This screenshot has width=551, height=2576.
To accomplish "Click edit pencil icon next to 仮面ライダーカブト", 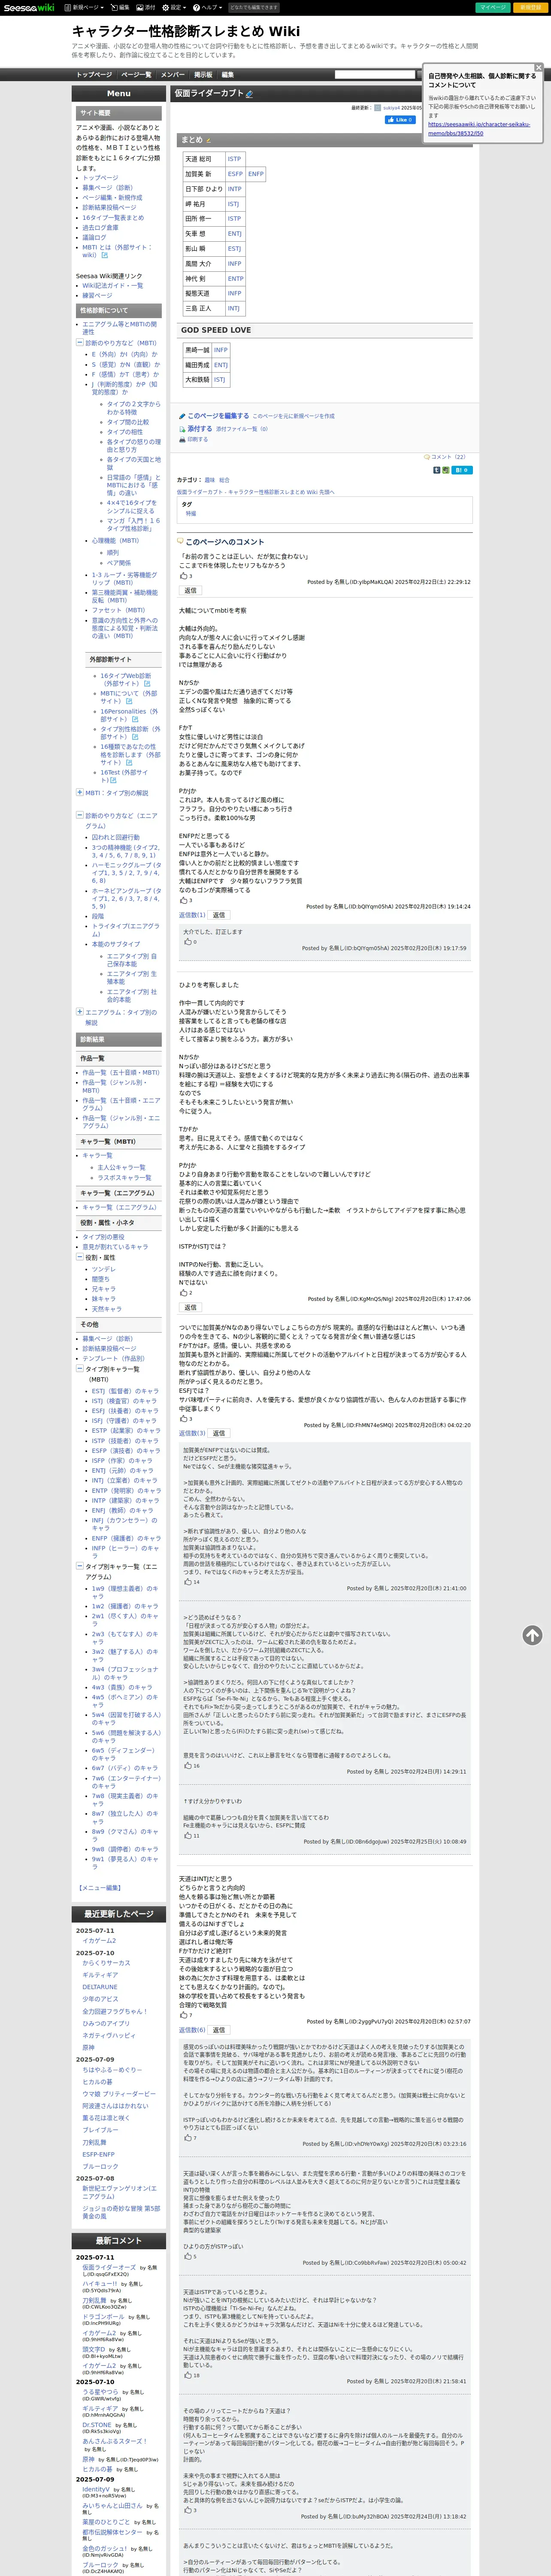I will tap(249, 94).
